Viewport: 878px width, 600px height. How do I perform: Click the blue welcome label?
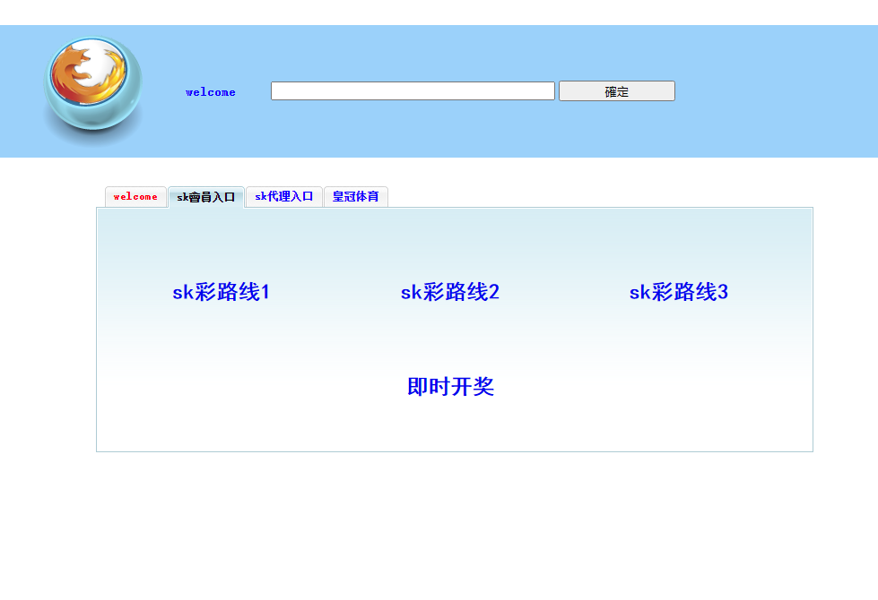[209, 91]
